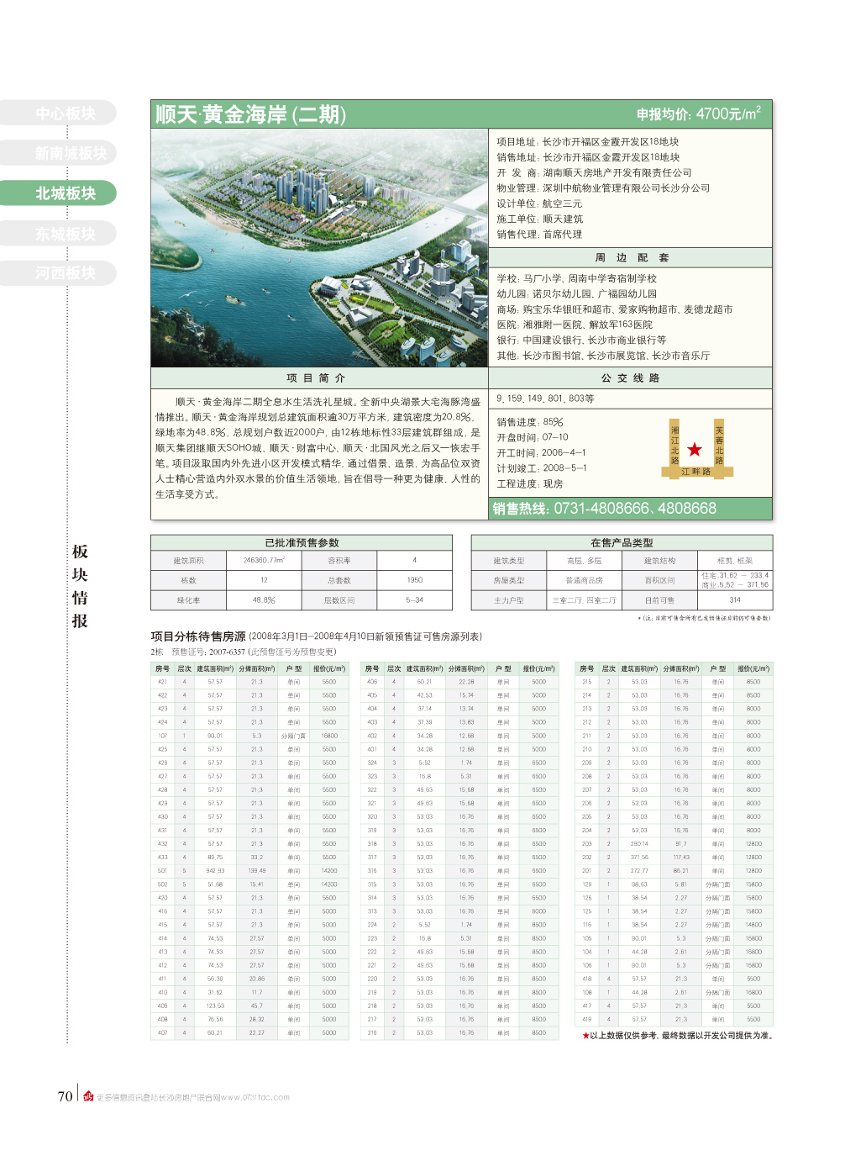Click the 在售产品类型 table header
Screen dimensions: 845x1156
[x=622, y=543]
